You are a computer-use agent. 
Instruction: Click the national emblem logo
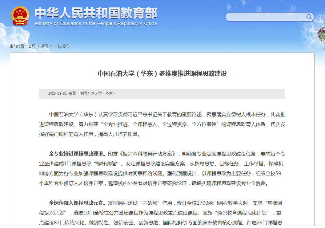(x=20, y=16)
